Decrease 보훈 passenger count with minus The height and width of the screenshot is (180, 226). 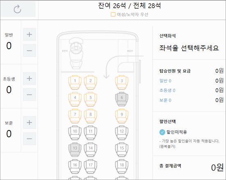point(30,139)
